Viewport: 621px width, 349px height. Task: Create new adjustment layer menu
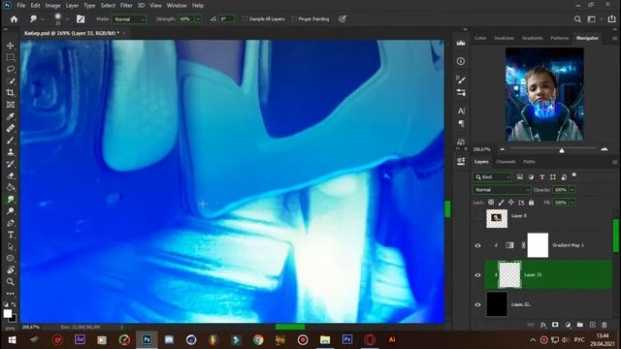pos(568,325)
